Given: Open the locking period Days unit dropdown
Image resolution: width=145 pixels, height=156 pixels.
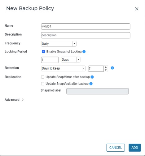Looking at the screenshot, I should pos(71,60).
